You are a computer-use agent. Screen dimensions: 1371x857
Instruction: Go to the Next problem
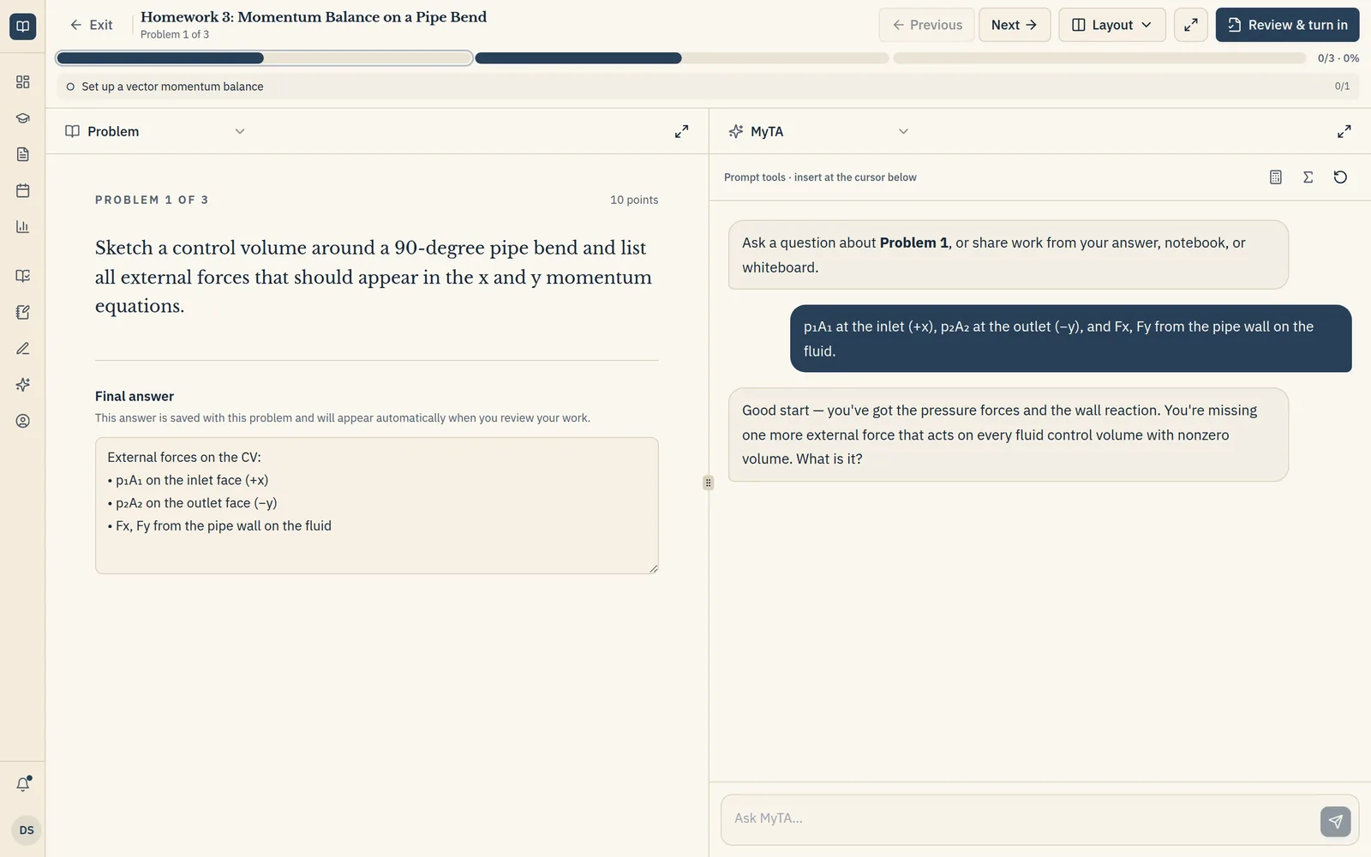pos(1015,25)
